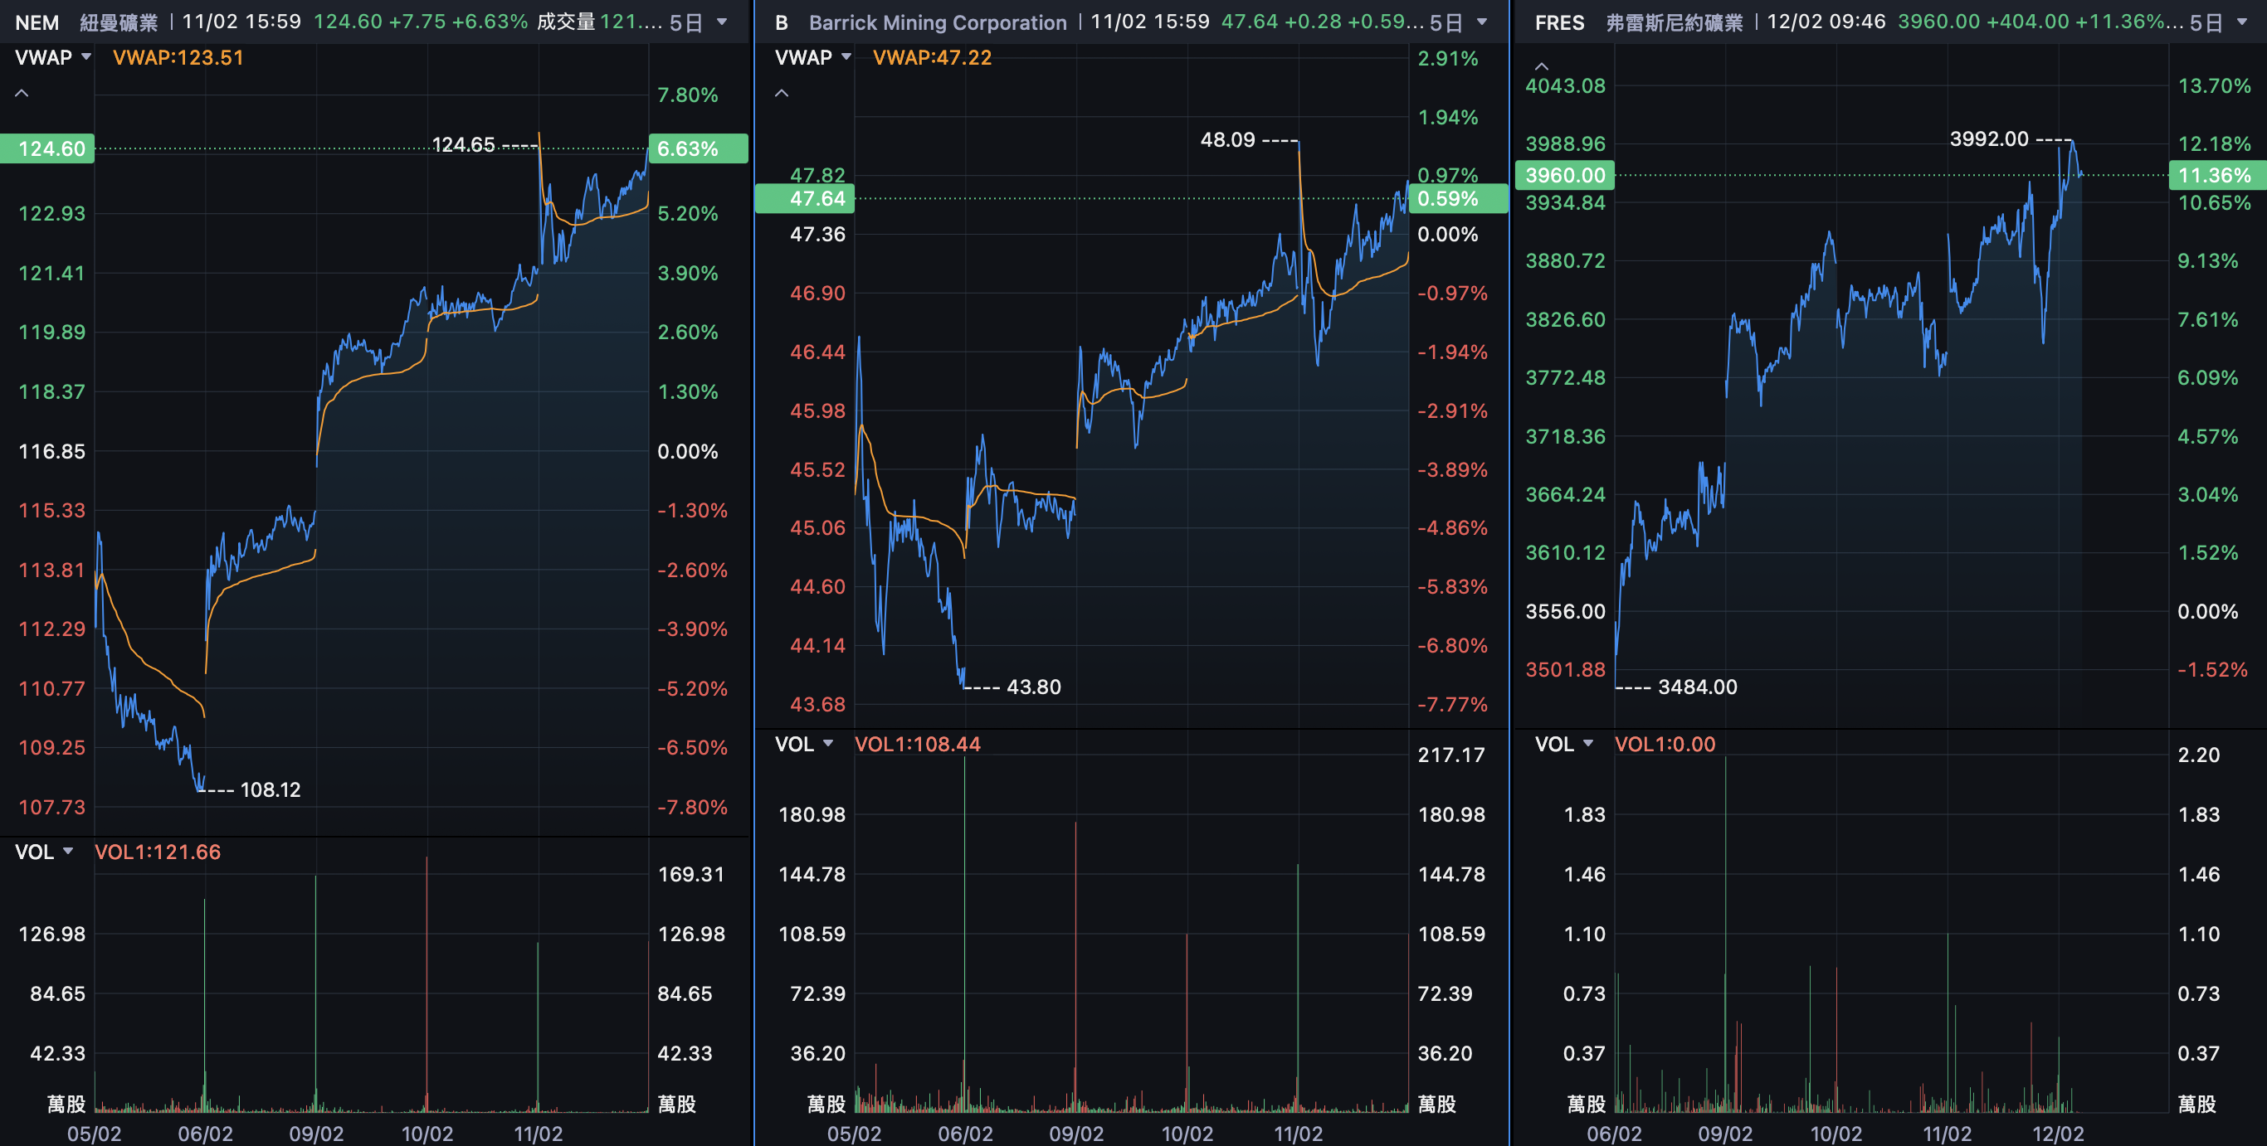Click the 124.65 high marker on NEM
This screenshot has height=1146, width=2267.
[463, 144]
